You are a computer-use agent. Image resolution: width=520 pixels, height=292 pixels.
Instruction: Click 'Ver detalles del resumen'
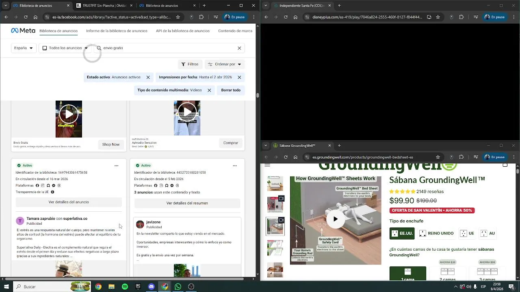187,203
